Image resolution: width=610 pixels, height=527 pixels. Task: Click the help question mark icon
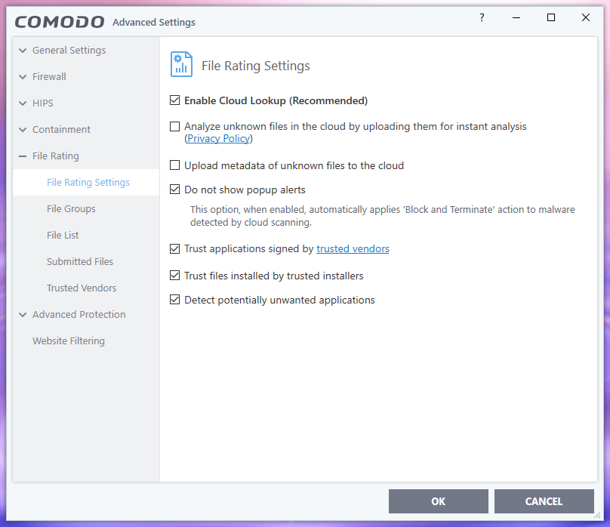point(482,18)
